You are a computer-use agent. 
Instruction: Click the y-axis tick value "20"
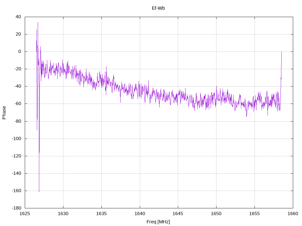18,34
